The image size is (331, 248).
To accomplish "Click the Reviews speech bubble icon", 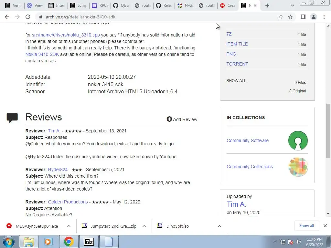I will (x=12, y=118).
